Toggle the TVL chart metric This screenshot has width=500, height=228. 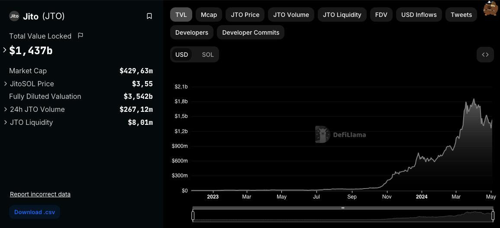[181, 15]
